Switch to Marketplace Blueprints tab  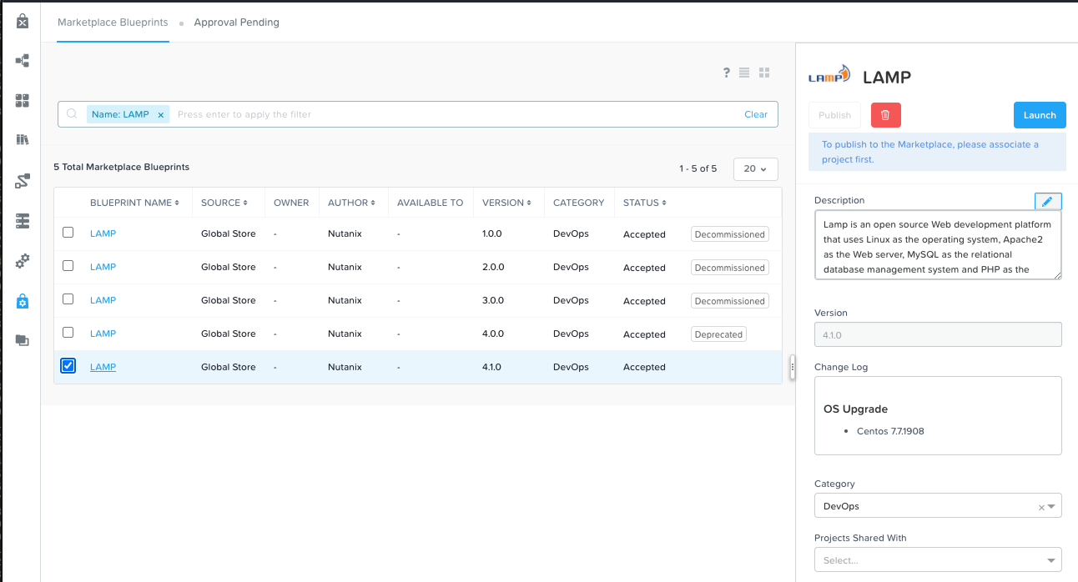113,23
